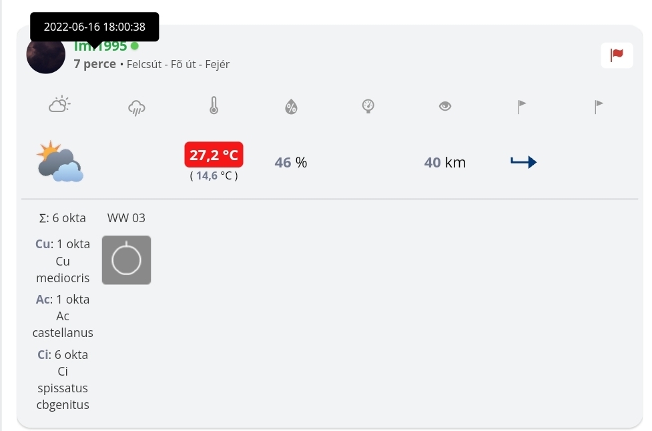The image size is (652, 431).
Task: Click the partly cloudy sun weather image
Action: coord(60,161)
